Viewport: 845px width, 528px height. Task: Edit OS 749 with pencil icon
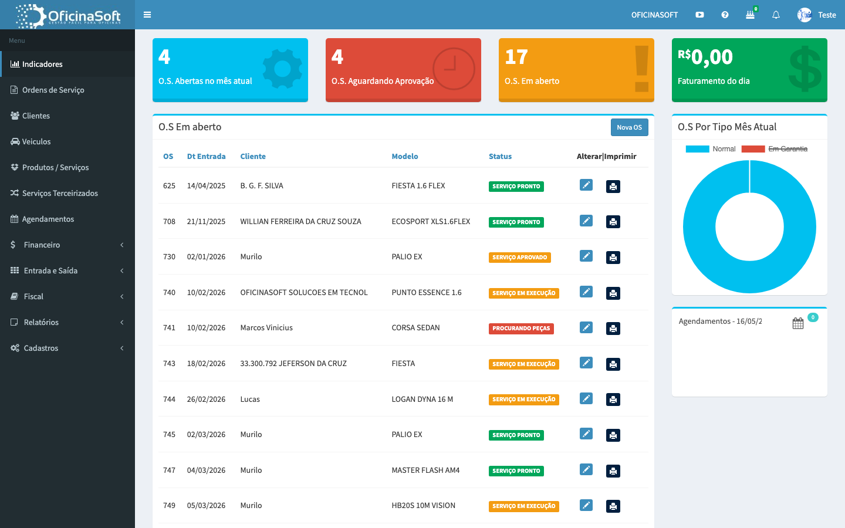(586, 505)
